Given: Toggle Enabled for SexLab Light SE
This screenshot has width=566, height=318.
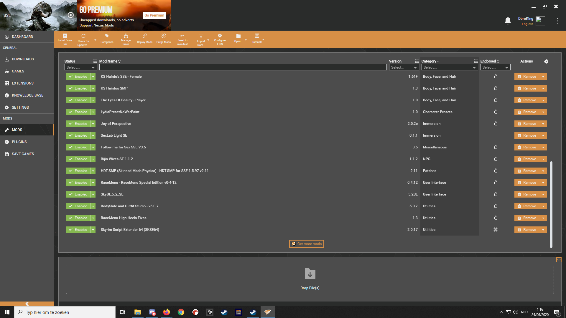Looking at the screenshot, I should tap(78, 135).
